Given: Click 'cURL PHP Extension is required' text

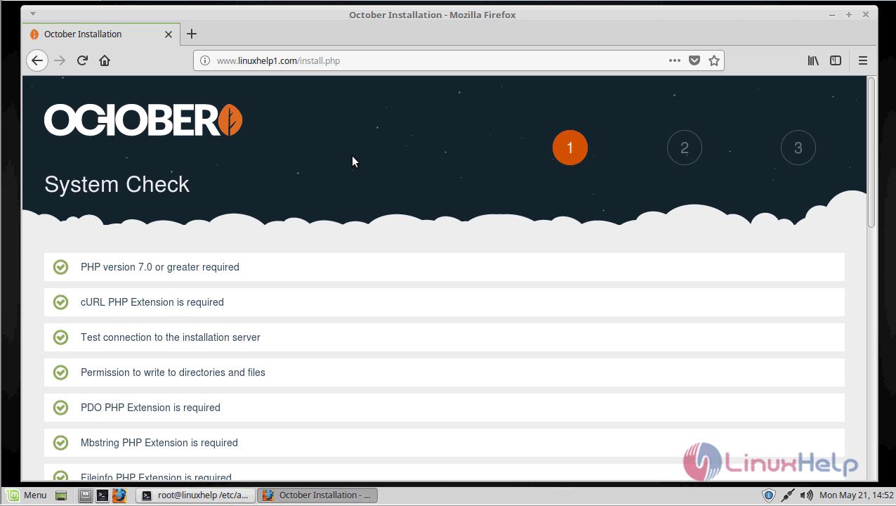Looking at the screenshot, I should tap(152, 302).
